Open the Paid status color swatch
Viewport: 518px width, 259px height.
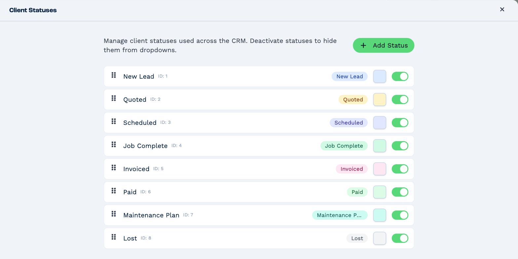click(x=380, y=192)
